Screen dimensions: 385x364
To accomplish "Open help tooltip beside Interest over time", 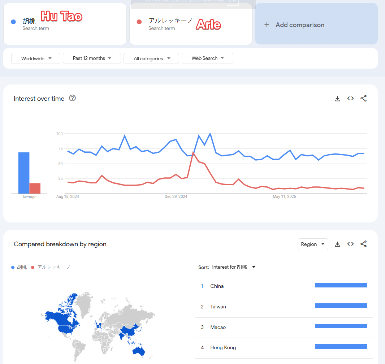I will 72,98.
